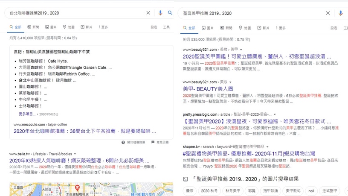
Task: Click 更多項目 link in featured snippet
Action: (x=27, y=114)
